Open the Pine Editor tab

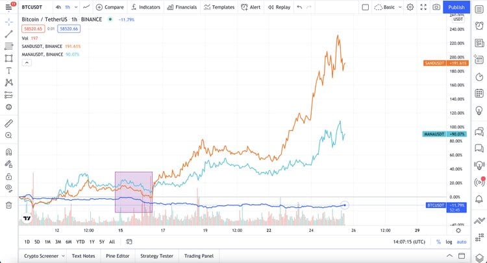click(x=119, y=256)
